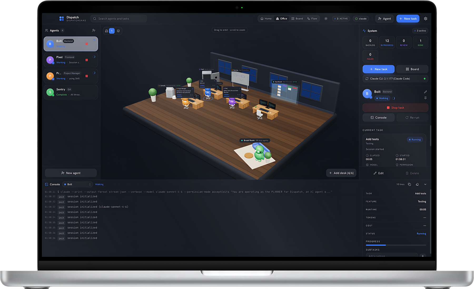Click New task in System panel
Screen dimensions: 474x289
pyautogui.click(x=378, y=69)
